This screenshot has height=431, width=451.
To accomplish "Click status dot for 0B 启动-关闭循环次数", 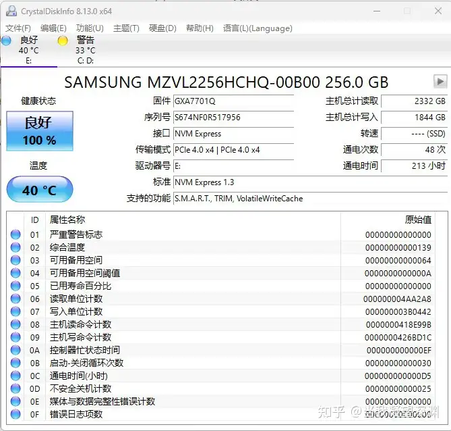I will [16, 363].
